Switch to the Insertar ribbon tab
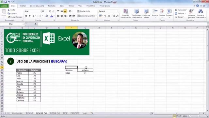This screenshot has height=118, width=209. pos(23,6)
